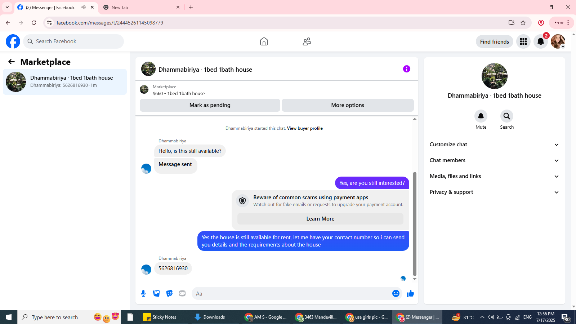Open the tab search dropdown arrow
Image resolution: width=576 pixels, height=324 pixels.
7,7
